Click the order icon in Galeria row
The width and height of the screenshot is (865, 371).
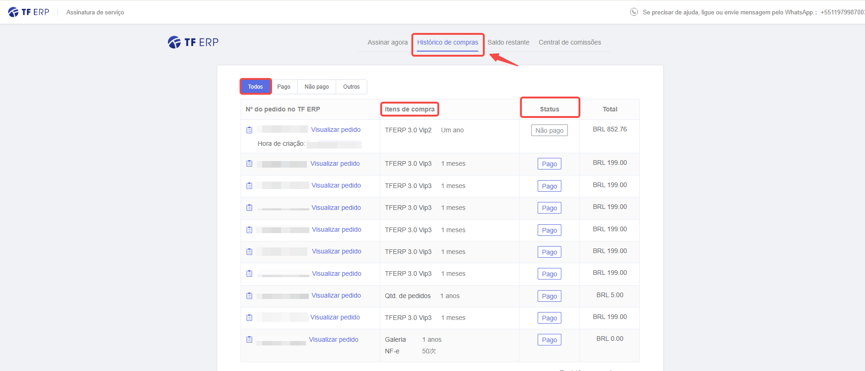pos(249,339)
